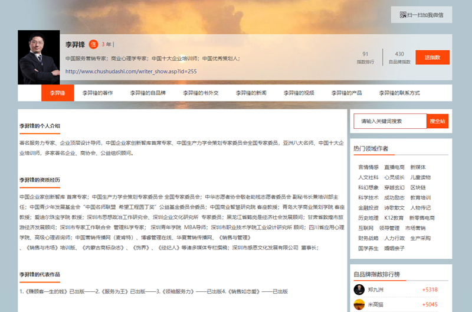Screen dimensions: 472x312
Task: Click the QR code icon for WeChat
Action: 403,15
